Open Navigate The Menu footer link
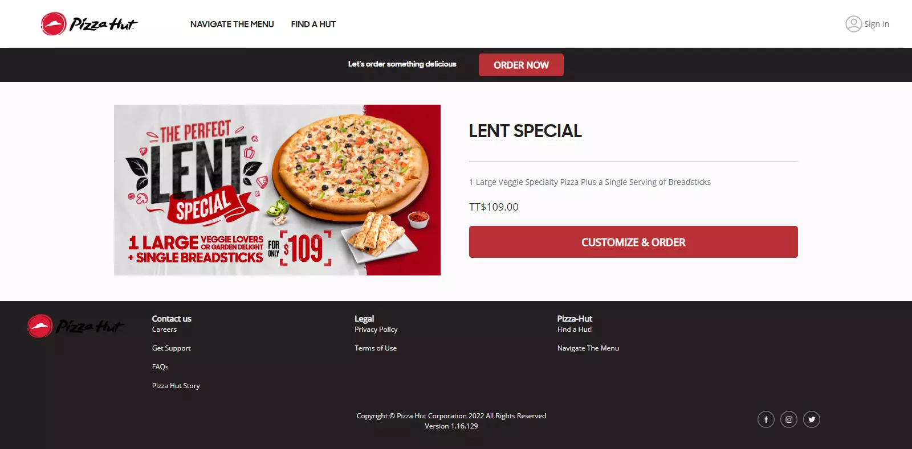Screen dimensions: 912x449 588,348
